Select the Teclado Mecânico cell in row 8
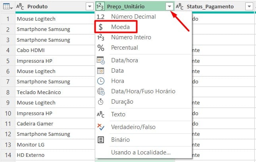Viewport: 256px width, 162px height. (39, 92)
